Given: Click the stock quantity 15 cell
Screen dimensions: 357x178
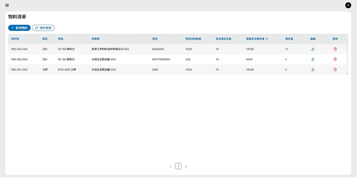Looking at the screenshot, I should click(x=286, y=49).
